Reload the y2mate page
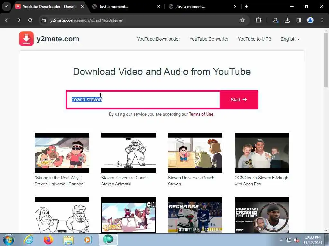This screenshot has width=329, height=246. (x=30, y=20)
